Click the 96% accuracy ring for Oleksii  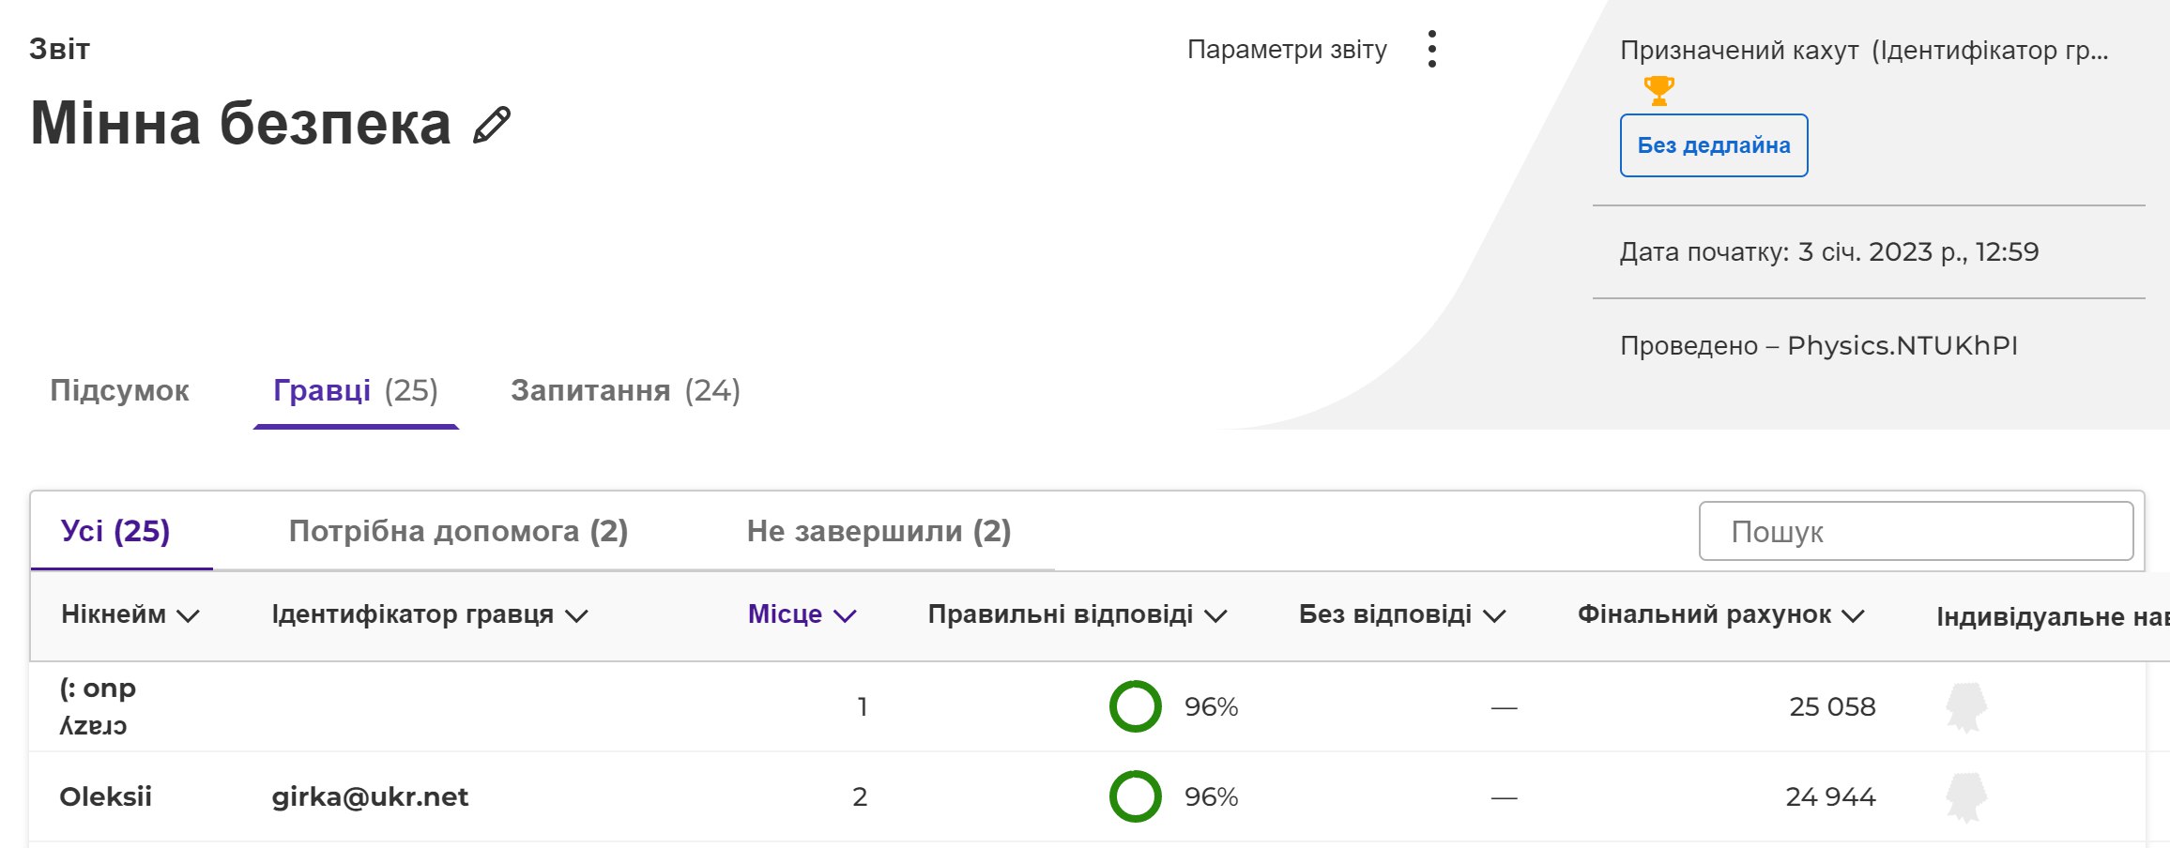(x=1135, y=796)
